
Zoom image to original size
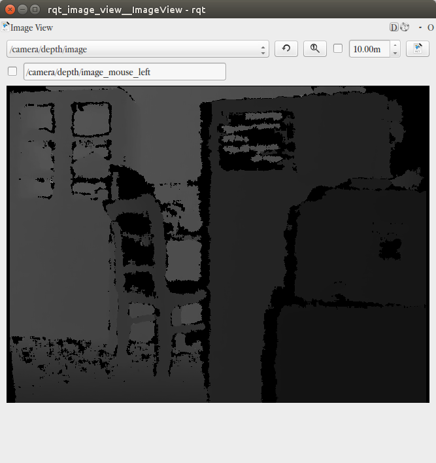(315, 49)
